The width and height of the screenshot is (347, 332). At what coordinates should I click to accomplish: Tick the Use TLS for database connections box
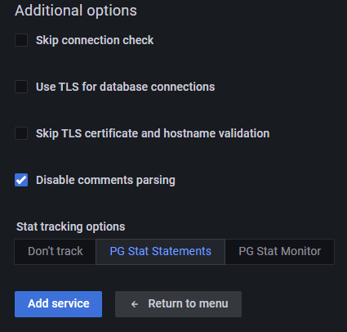pos(21,87)
